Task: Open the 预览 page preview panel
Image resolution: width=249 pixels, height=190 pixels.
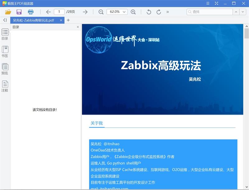Action: click(5, 68)
